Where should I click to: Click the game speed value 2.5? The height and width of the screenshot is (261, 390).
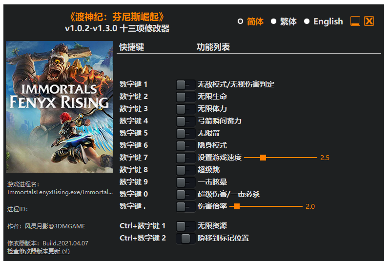coord(325,158)
